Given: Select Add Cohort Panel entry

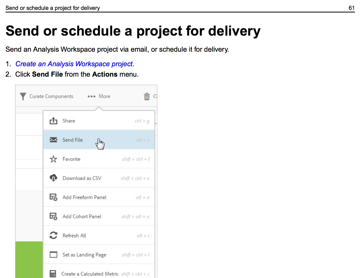Looking at the screenshot, I should [x=99, y=216].
